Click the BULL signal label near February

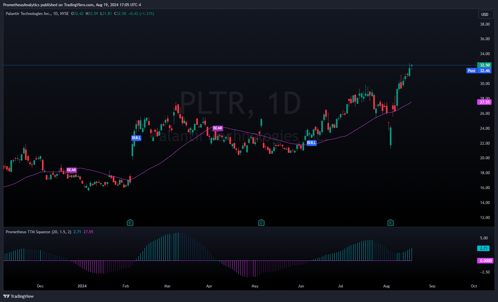(136, 138)
